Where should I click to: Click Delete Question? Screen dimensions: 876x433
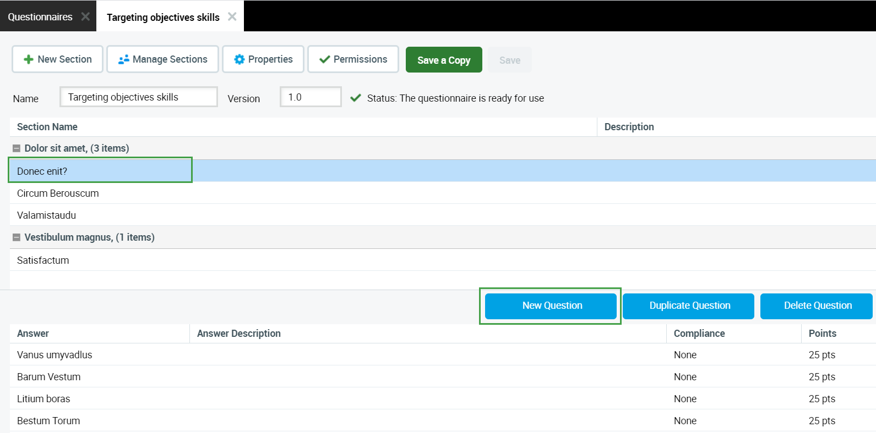tap(817, 306)
